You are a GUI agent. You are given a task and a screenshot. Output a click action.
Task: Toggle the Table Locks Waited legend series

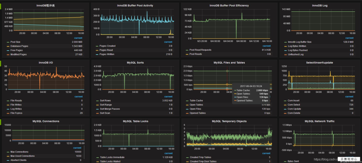(110, 162)
